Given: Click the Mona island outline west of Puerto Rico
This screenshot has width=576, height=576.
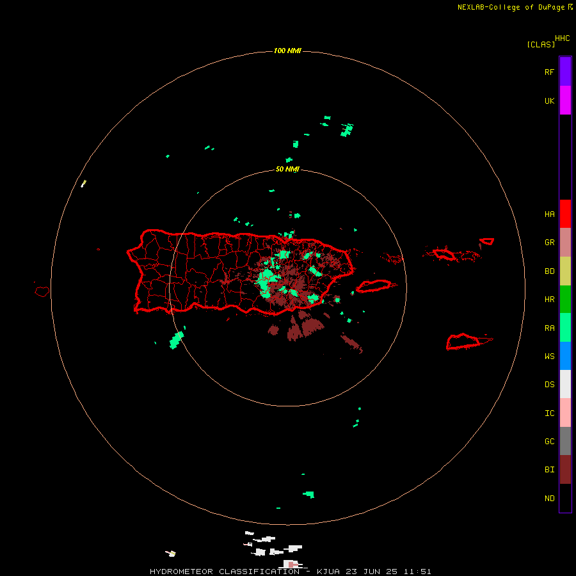Looking at the screenshot, I should click(x=42, y=292).
